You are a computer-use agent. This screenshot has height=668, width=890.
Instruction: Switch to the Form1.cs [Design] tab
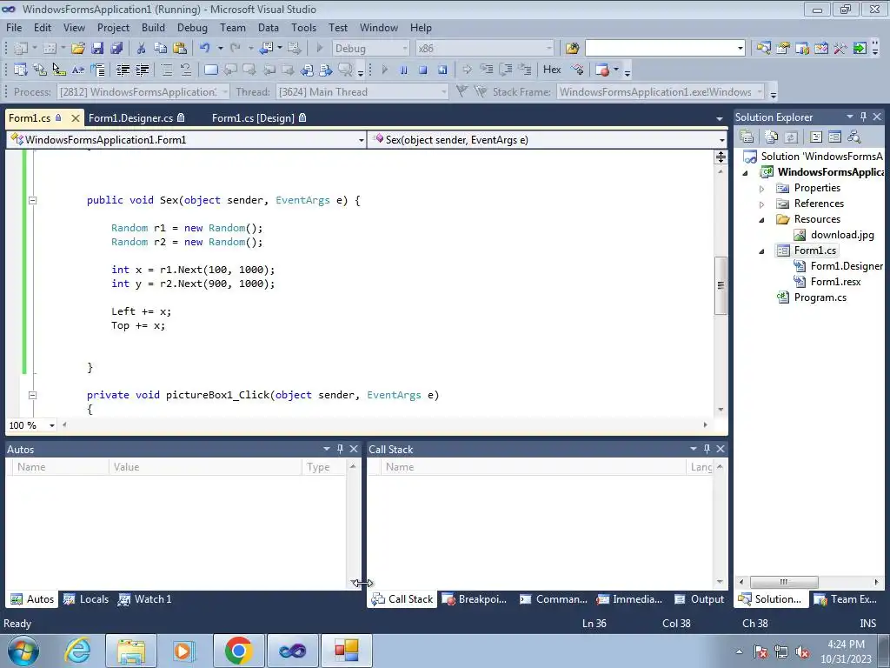259,117
